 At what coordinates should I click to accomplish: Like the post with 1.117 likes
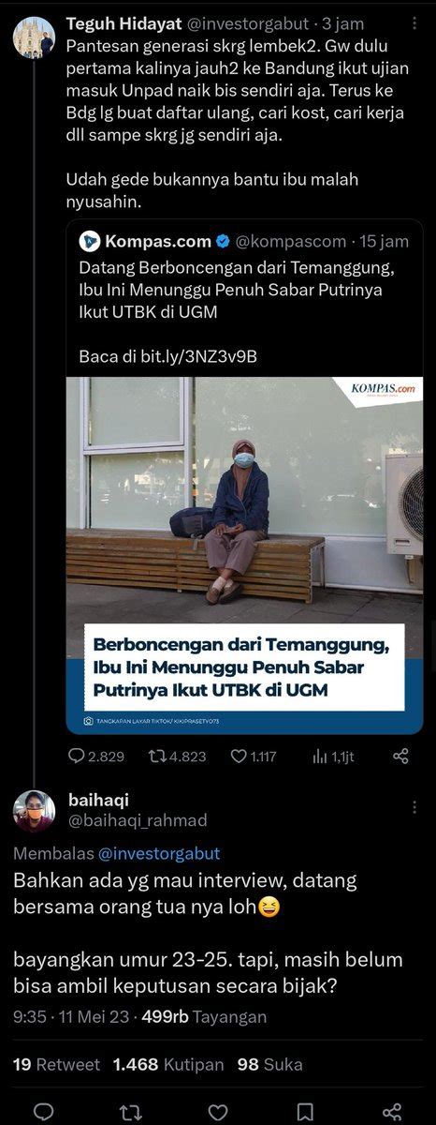click(239, 756)
